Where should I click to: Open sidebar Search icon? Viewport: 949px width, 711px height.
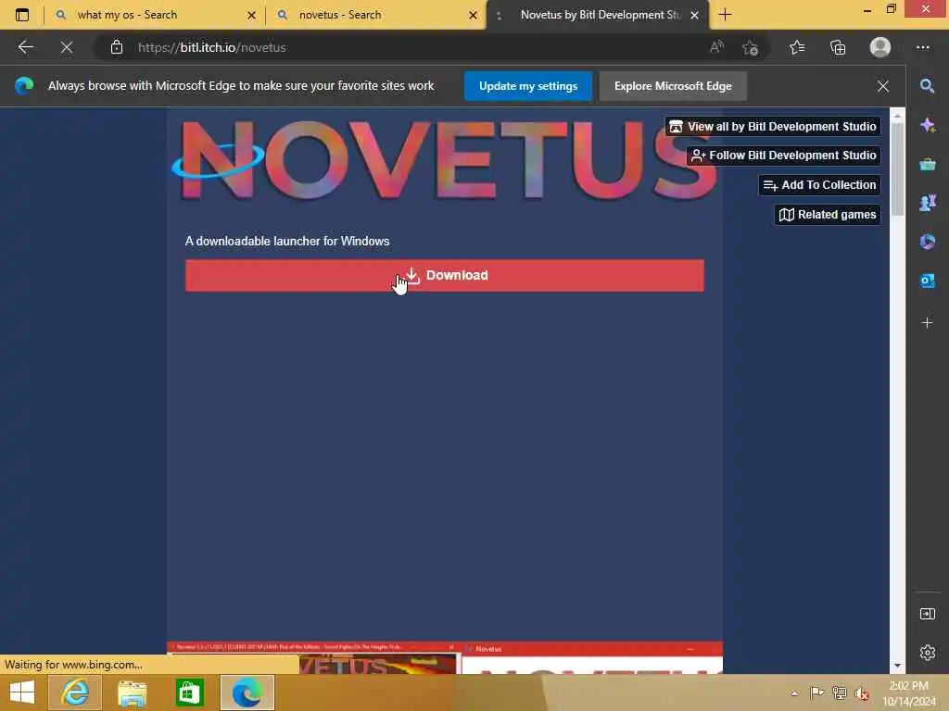[927, 86]
